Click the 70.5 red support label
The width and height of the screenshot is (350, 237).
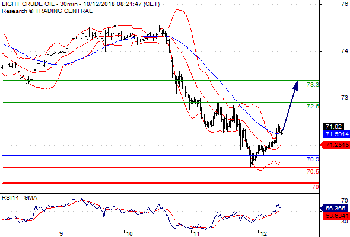[313, 172]
